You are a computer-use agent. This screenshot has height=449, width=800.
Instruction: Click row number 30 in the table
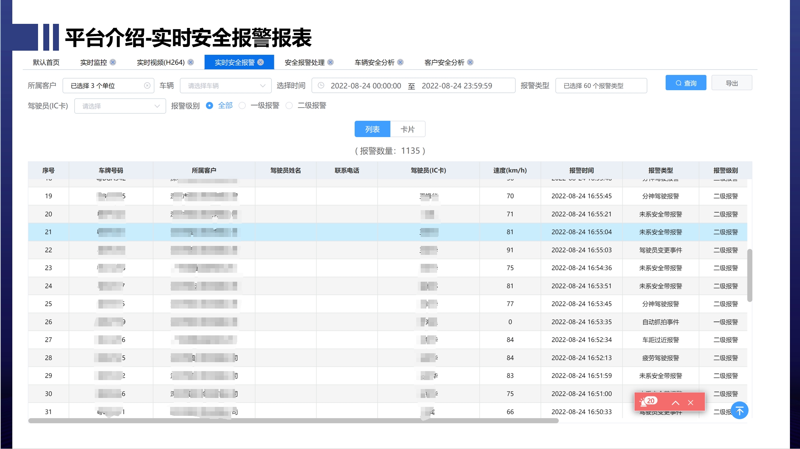(48, 393)
